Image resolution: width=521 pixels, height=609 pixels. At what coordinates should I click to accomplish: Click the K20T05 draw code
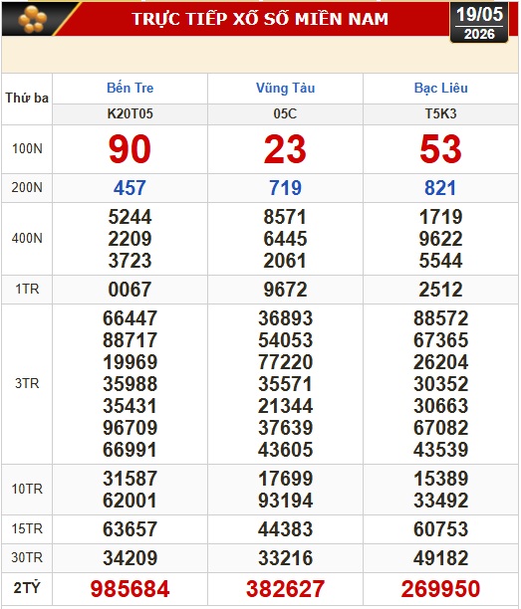130,113
